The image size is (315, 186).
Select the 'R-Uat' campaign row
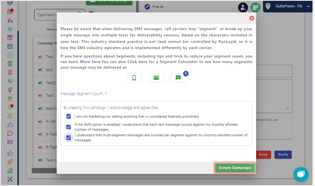point(45,122)
